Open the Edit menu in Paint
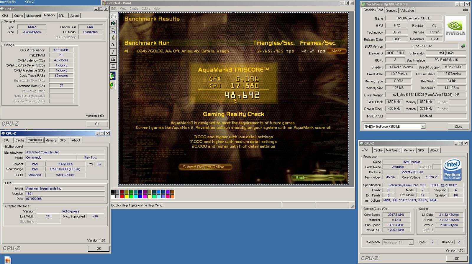Image resolution: width=472 pixels, height=264 pixels. (x=114, y=9)
